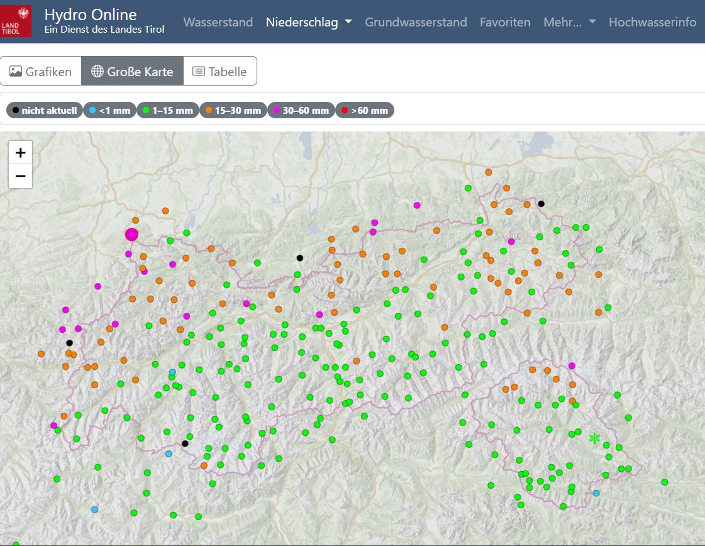Open the Hochwasserinfo page

pyautogui.click(x=652, y=22)
